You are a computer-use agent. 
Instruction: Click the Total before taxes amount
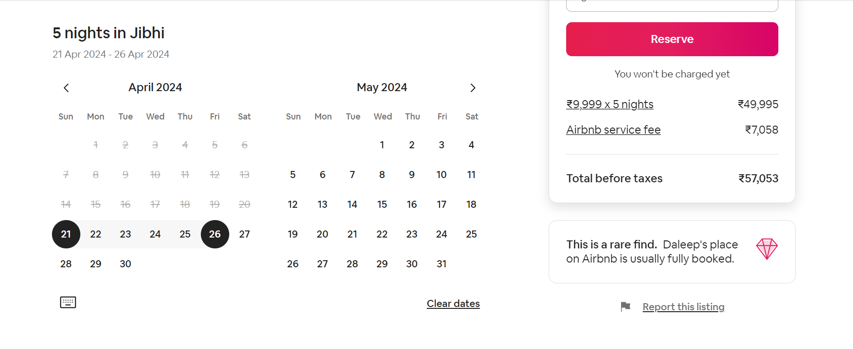758,178
